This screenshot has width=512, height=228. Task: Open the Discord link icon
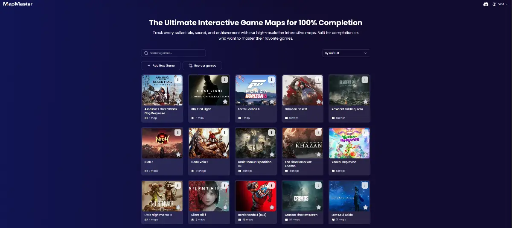(x=486, y=4)
